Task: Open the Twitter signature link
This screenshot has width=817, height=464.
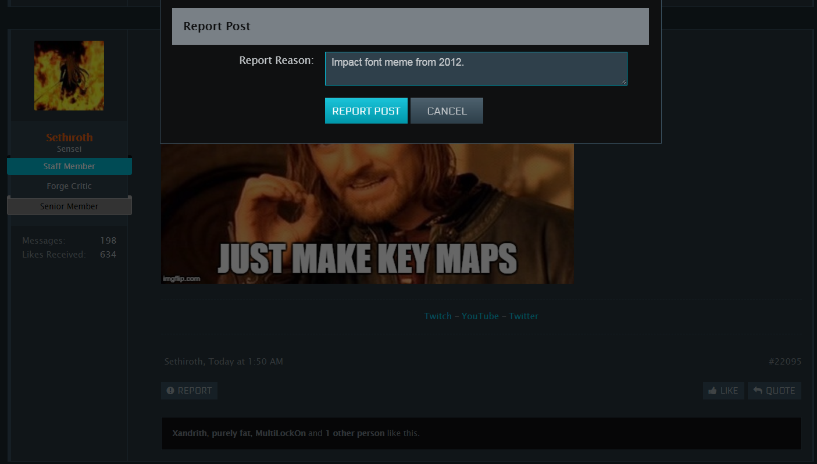Action: click(x=523, y=316)
